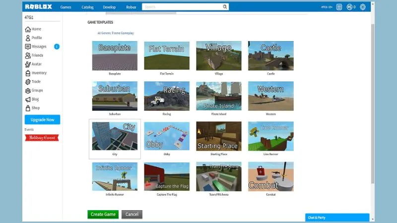
Task: Select the Suburban template thumbnail
Action: 115,96
